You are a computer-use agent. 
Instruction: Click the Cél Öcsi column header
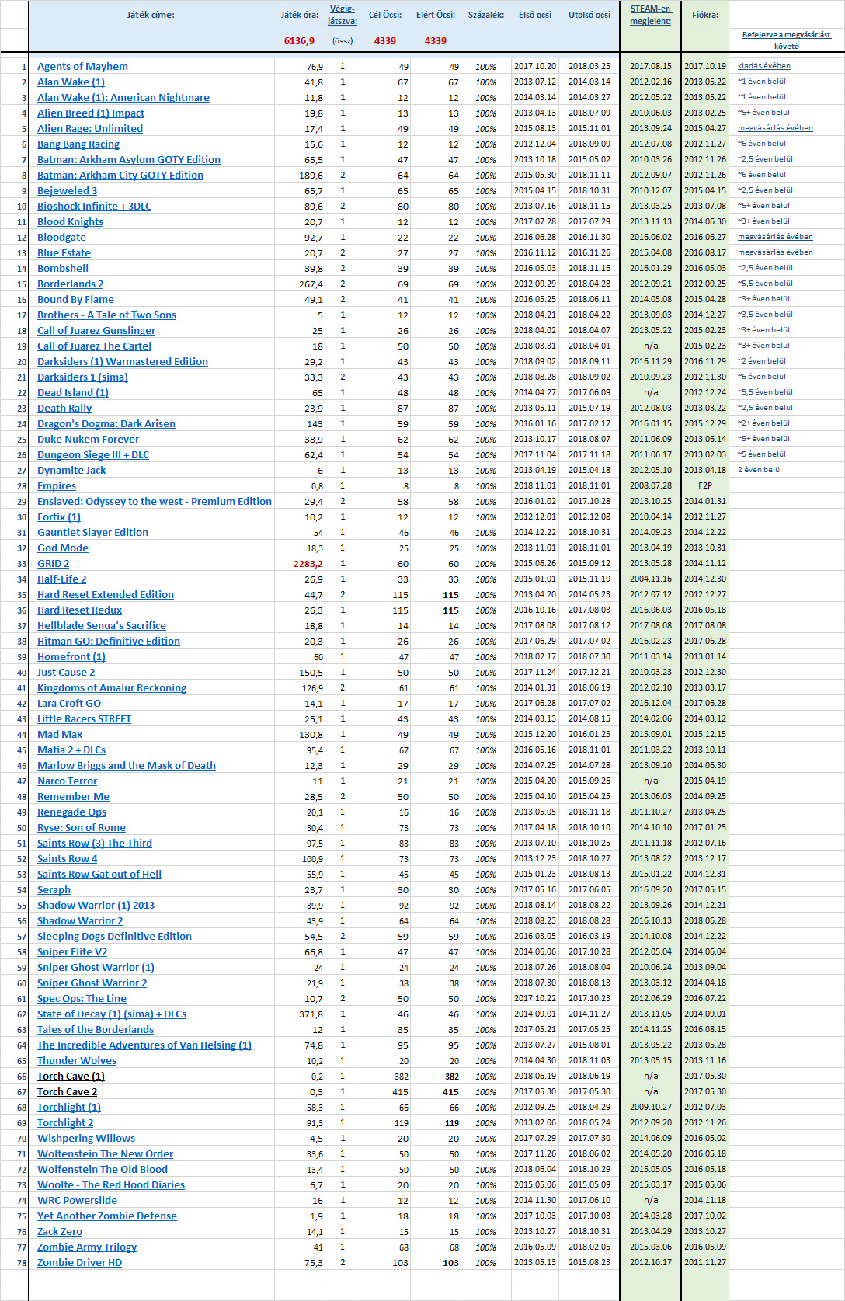click(x=385, y=15)
